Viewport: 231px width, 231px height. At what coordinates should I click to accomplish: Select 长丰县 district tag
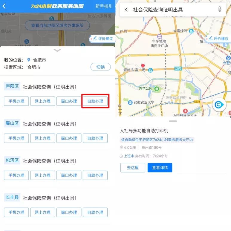click(x=12, y=197)
